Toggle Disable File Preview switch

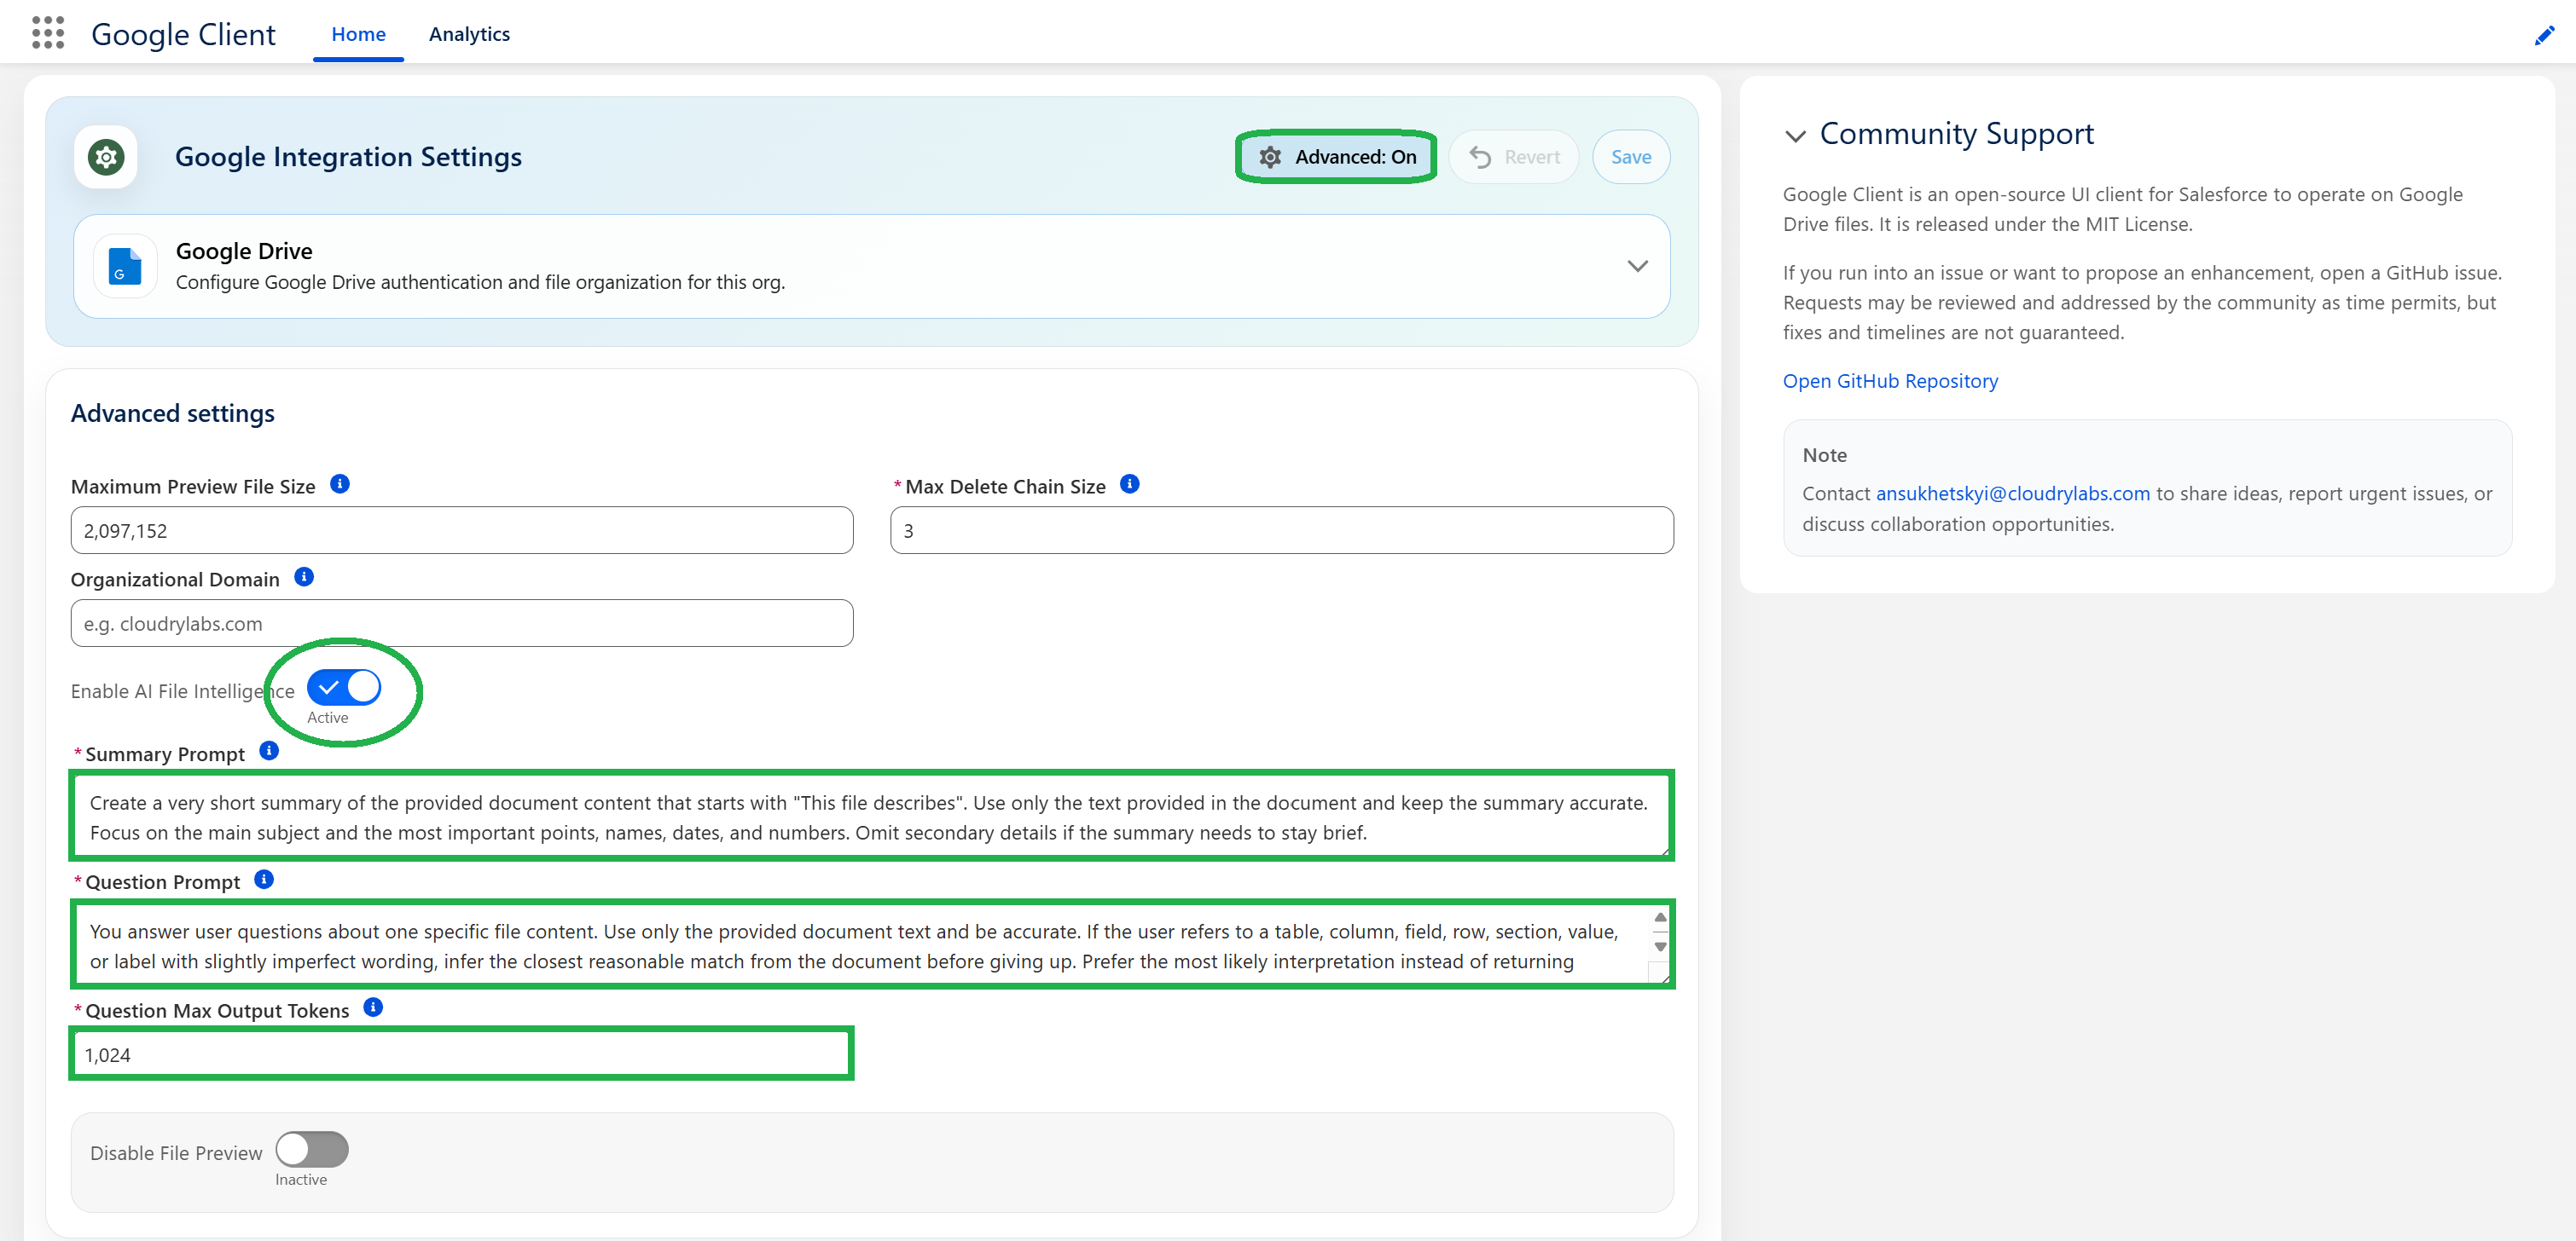click(x=312, y=1149)
